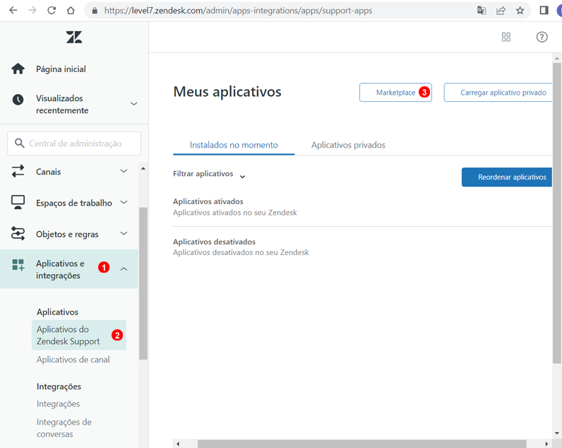Bookmark page with the star icon
Viewport: 562px width, 448px height.
[x=520, y=11]
